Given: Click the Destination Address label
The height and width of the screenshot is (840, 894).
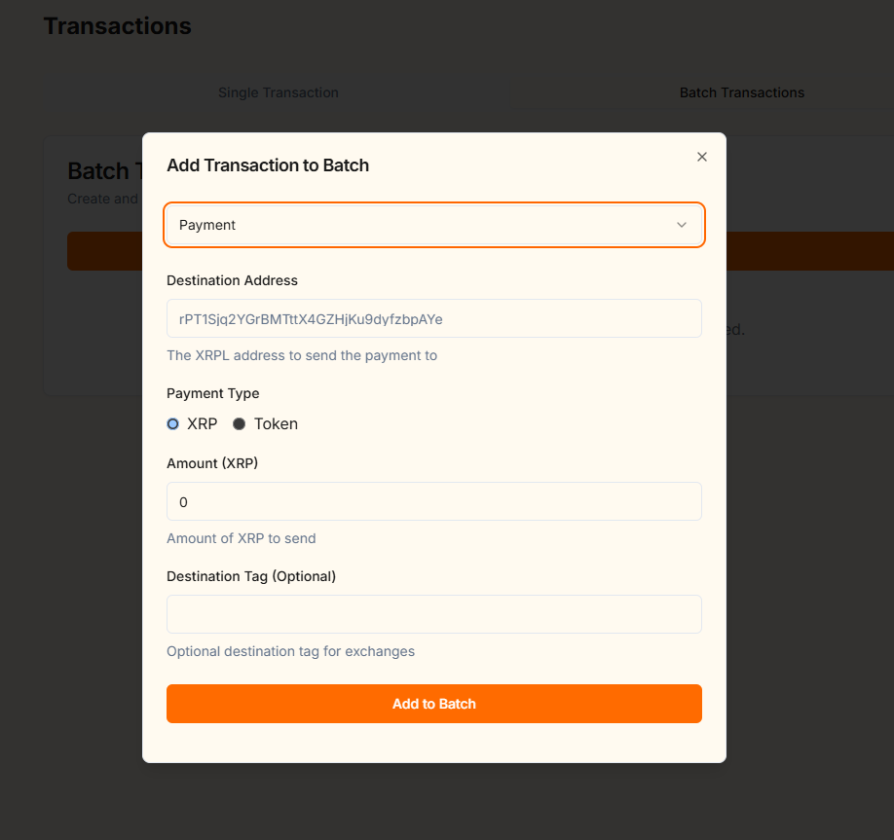Looking at the screenshot, I should tap(232, 280).
